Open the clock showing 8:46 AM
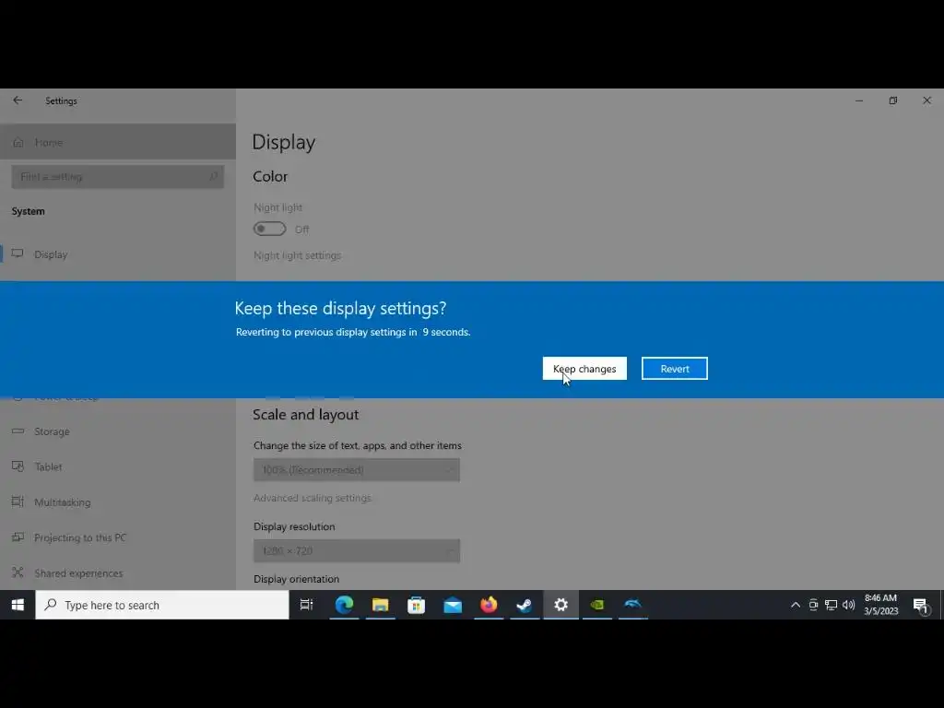 (x=880, y=605)
